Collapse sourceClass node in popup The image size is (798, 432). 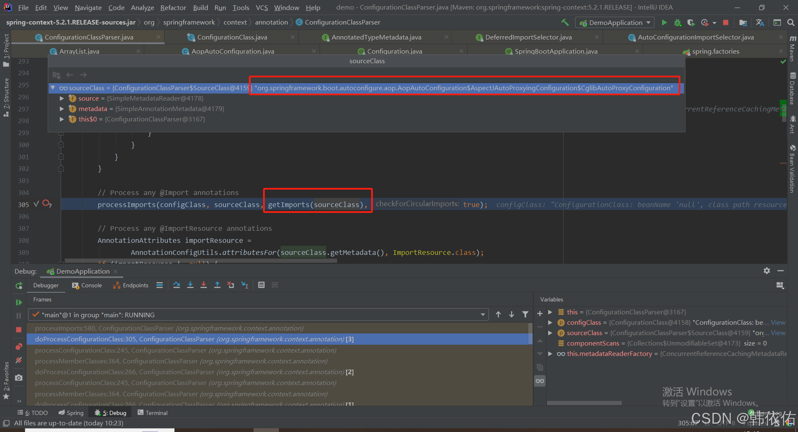pyautogui.click(x=53, y=88)
